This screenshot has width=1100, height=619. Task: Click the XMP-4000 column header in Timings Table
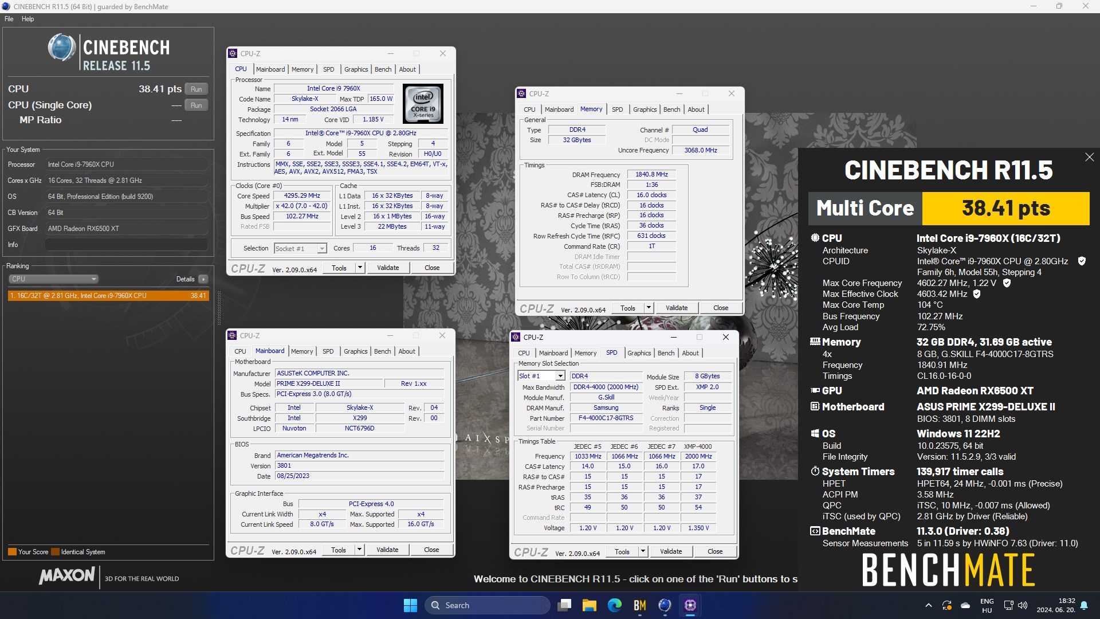pyautogui.click(x=697, y=446)
